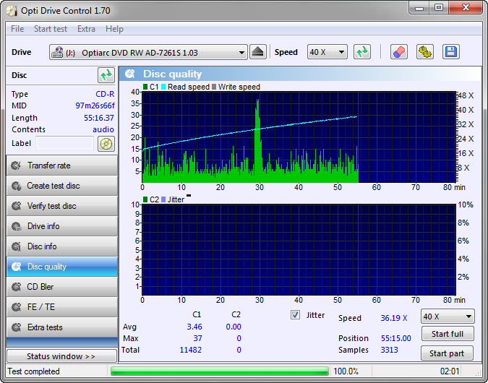
Task: Switch to CD Bler tab
Action: click(62, 287)
